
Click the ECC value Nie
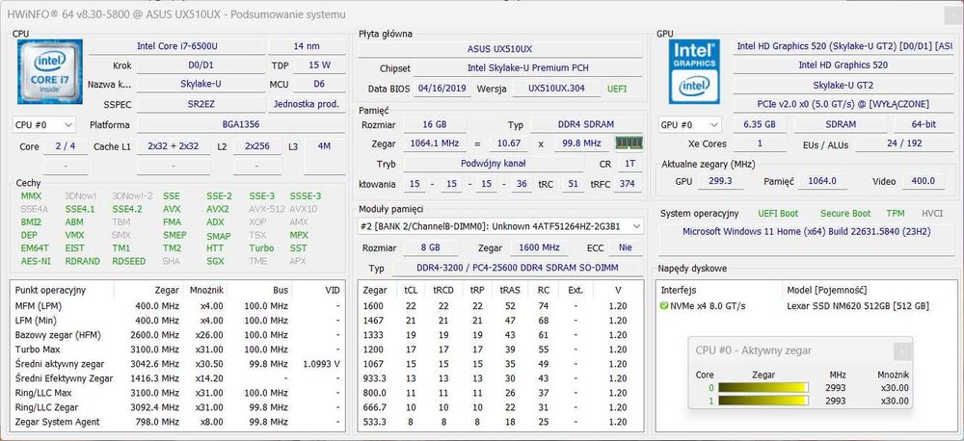pos(626,248)
